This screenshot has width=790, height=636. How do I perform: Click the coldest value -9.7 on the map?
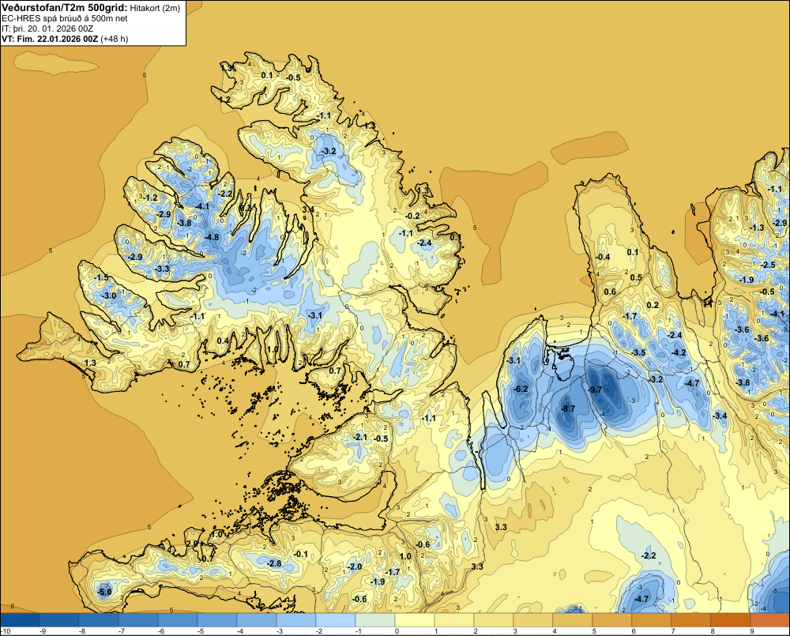pos(595,390)
